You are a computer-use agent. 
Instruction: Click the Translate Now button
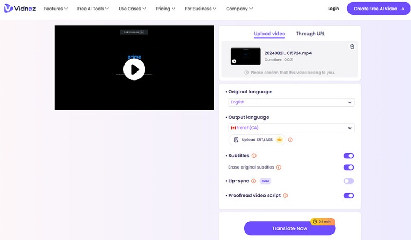289,228
